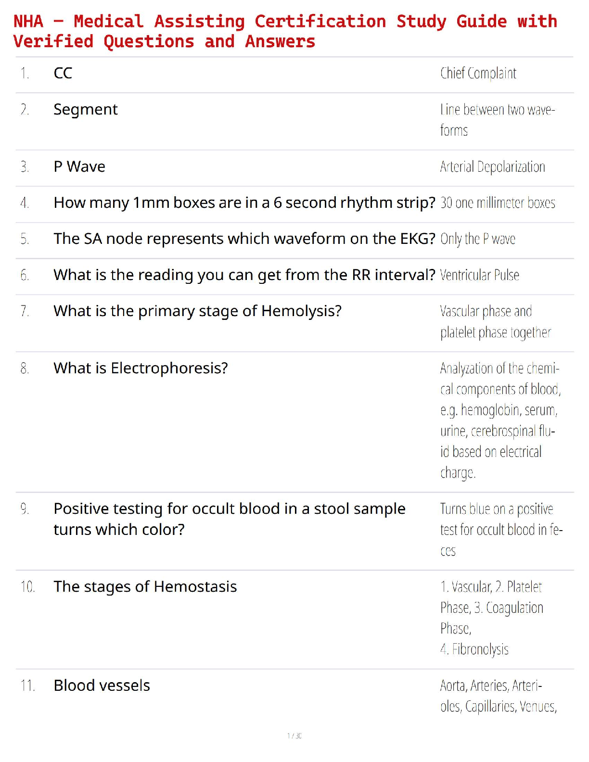
Task: Click "The stages of Hemostasis" term
Action: point(145,587)
